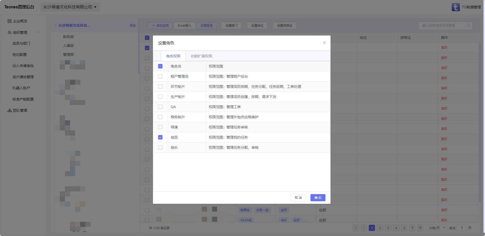Enable the 导演 role checkbox

point(160,127)
